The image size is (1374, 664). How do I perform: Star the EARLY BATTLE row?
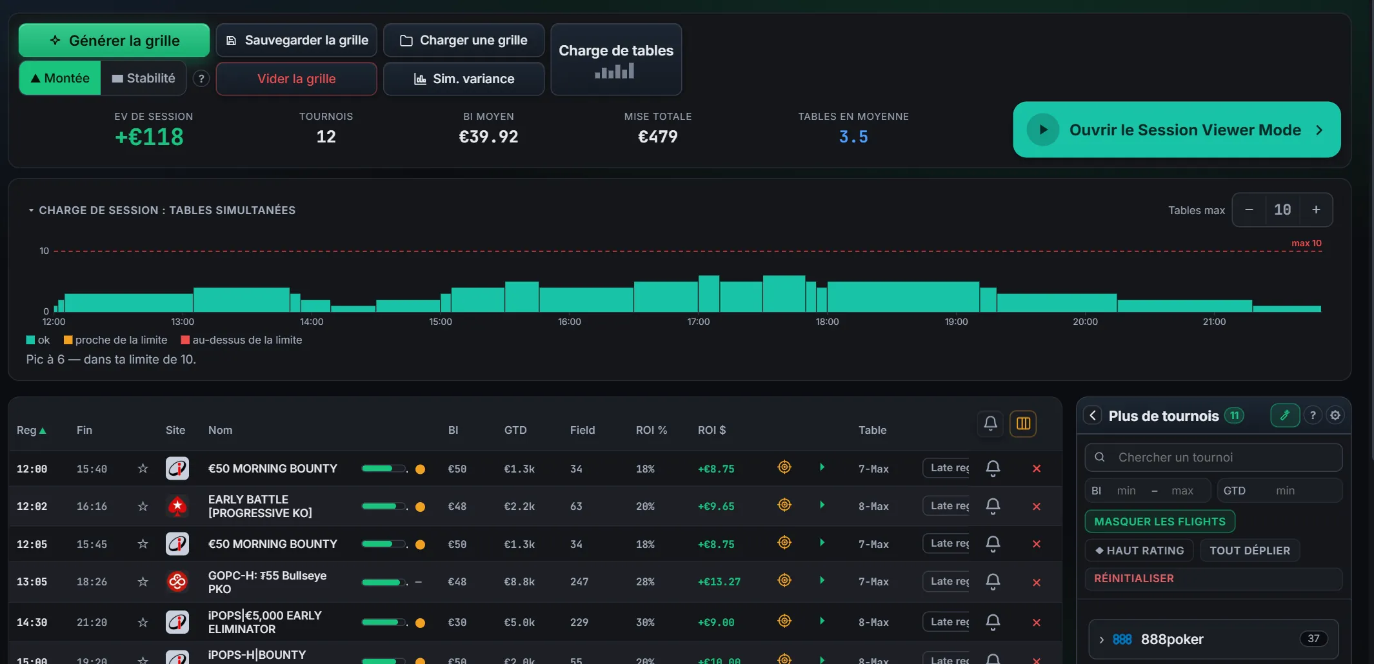tap(143, 506)
